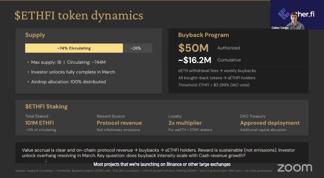
Task: Click the 'Value accrual is clear and on-chain' summary text
Action: (x=159, y=153)
